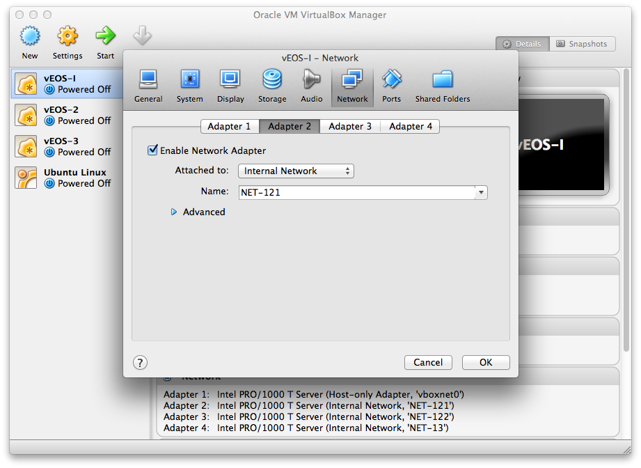Toggle Enable Network Adapter checkbox
The image size is (641, 468).
coord(152,150)
